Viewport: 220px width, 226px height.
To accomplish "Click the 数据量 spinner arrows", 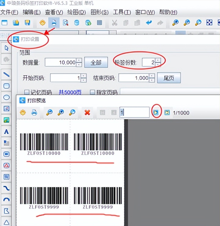I will click(x=79, y=62).
